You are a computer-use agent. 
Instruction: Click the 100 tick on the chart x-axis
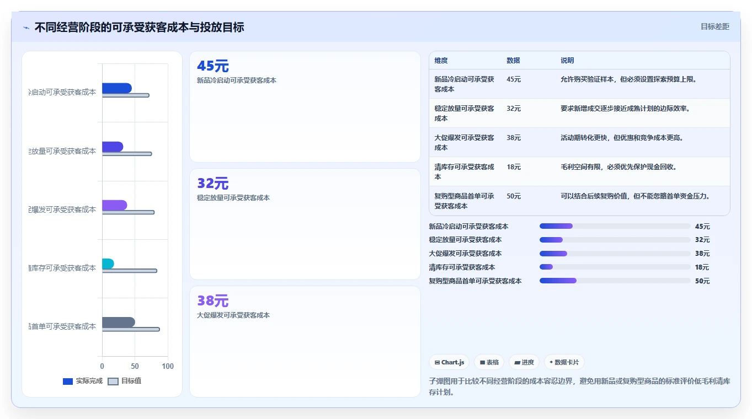[168, 367]
